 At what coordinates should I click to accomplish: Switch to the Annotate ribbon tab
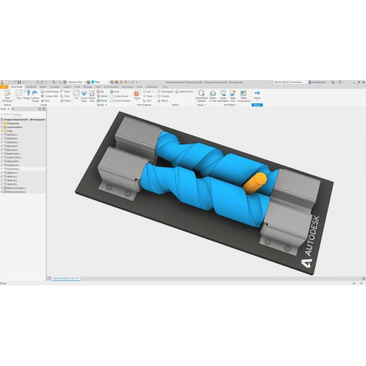coord(55,86)
